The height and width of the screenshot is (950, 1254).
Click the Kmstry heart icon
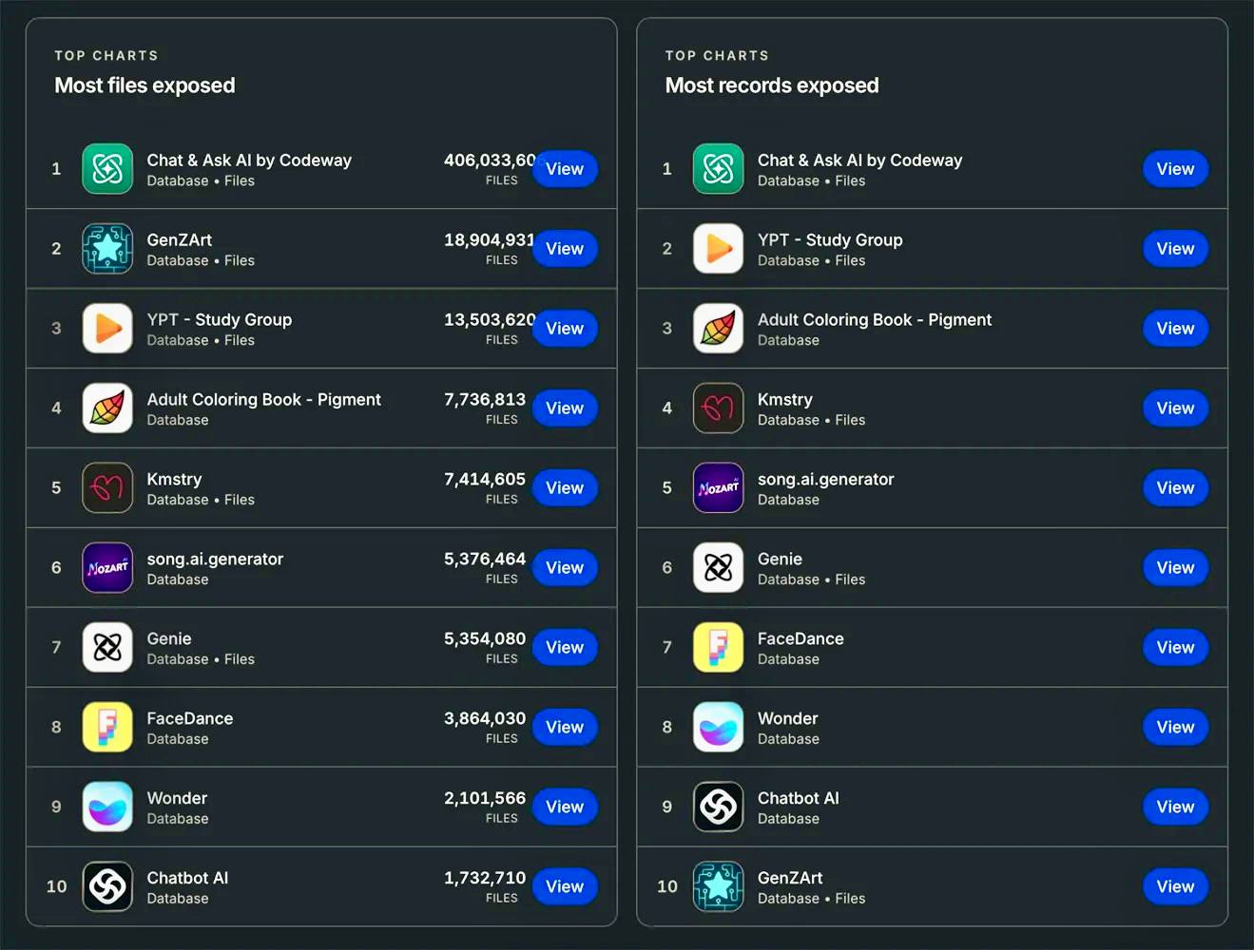pos(107,487)
